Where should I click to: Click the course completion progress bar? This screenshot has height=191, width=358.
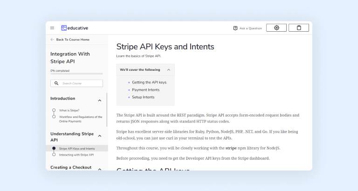76,74
